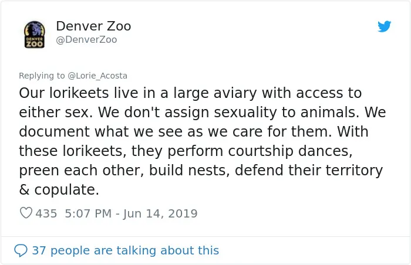Open Twitter via the blue bird logo

pyautogui.click(x=384, y=26)
